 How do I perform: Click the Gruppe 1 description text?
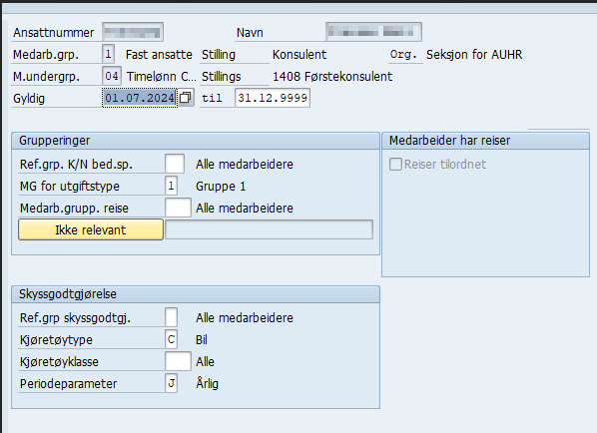(x=221, y=186)
